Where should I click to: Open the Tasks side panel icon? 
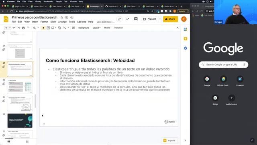tap(186, 48)
